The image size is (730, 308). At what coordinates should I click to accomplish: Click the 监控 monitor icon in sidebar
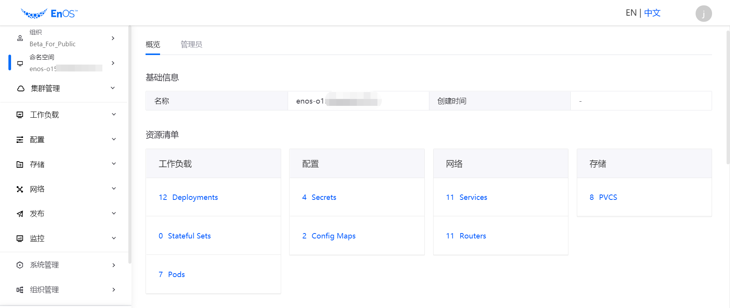20,239
